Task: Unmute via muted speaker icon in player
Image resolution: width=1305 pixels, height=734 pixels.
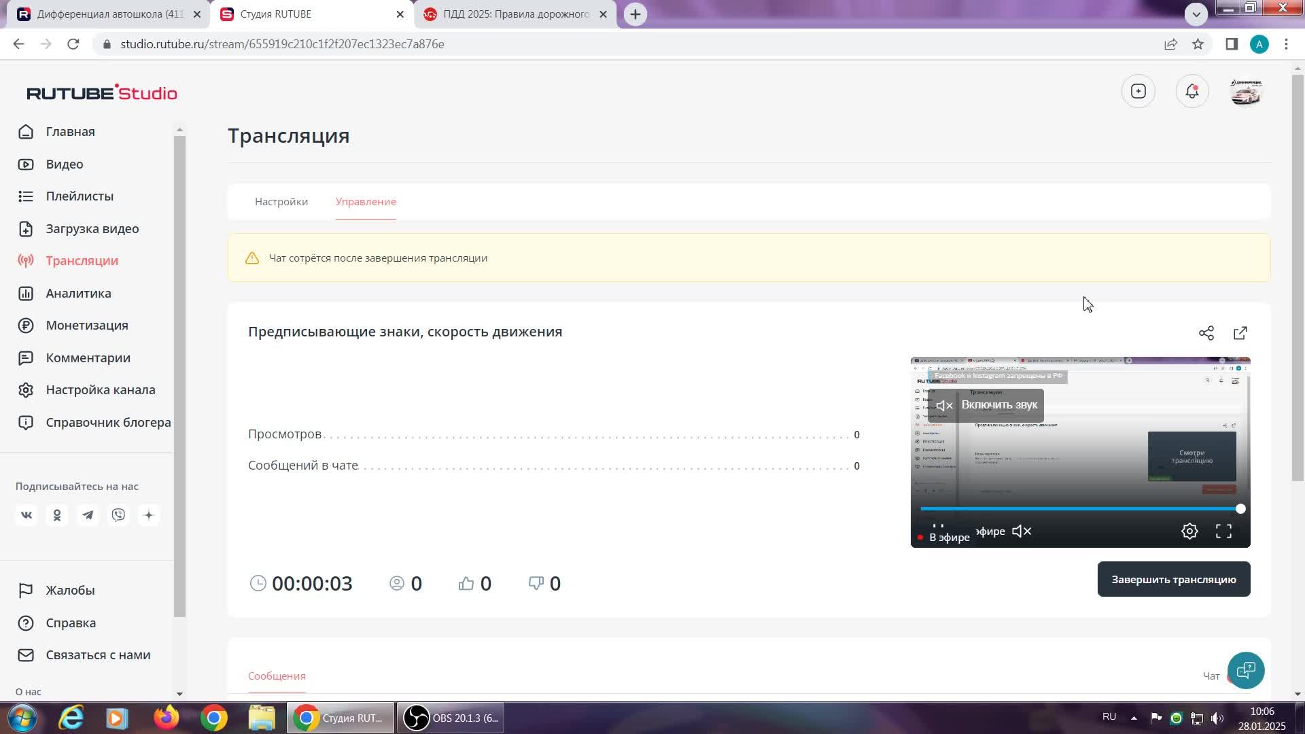Action: [x=1022, y=531]
